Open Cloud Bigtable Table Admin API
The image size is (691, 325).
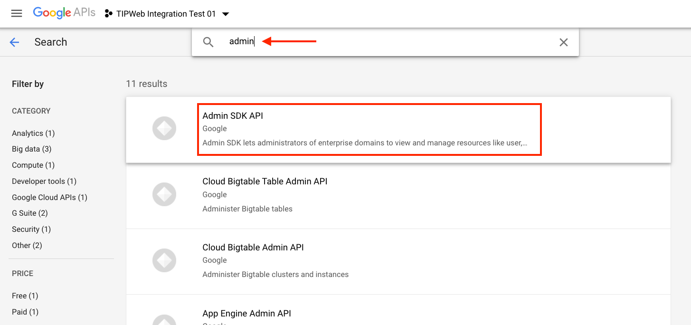(398, 195)
